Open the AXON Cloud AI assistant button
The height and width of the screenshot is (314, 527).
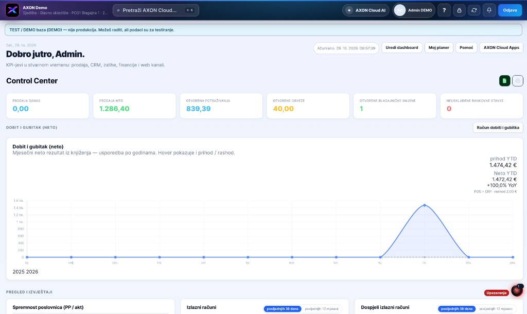coord(366,10)
